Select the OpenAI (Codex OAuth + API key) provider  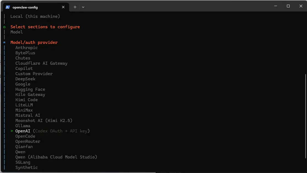pyautogui.click(x=23, y=131)
